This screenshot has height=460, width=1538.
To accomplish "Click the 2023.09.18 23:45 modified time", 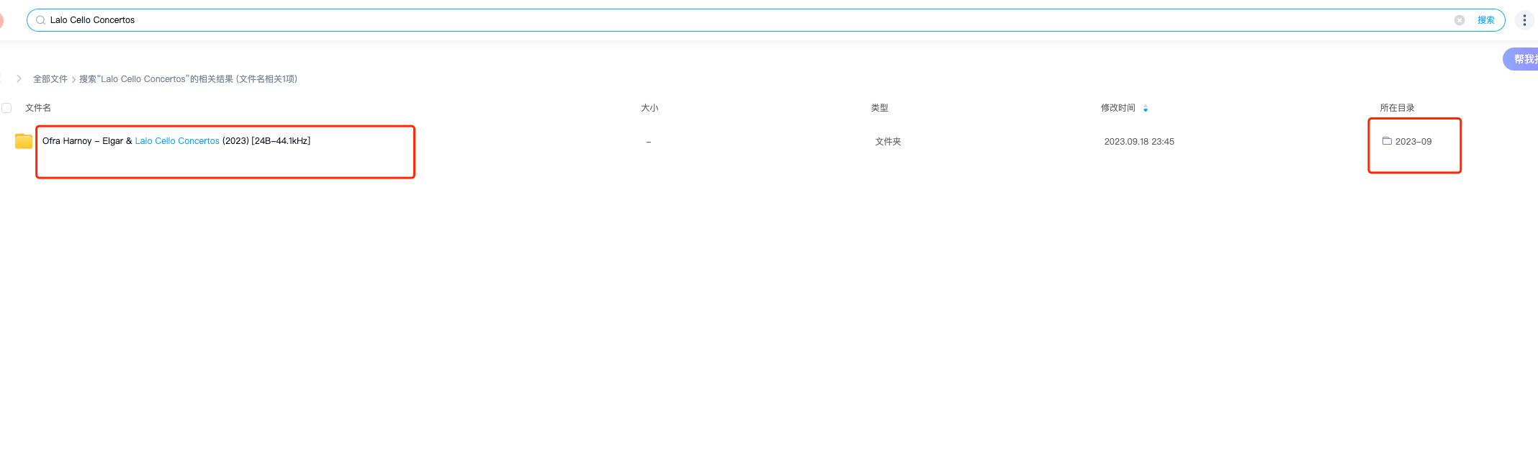I will coord(1139,142).
